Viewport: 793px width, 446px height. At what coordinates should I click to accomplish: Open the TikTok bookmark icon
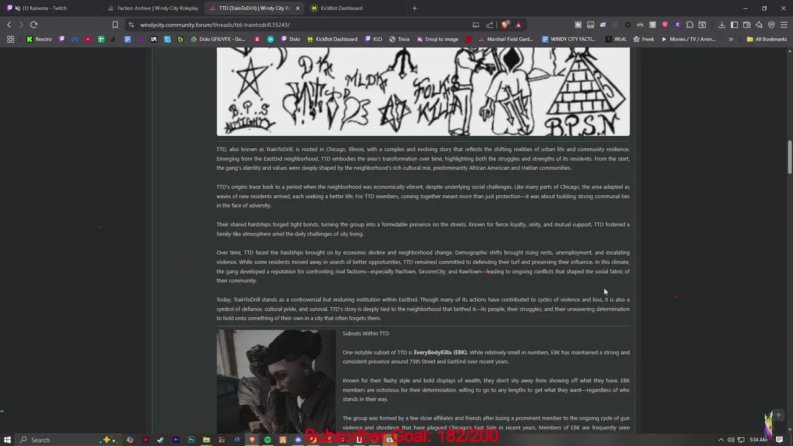(113, 39)
